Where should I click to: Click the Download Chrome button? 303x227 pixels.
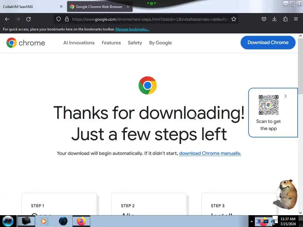pyautogui.click(x=268, y=43)
